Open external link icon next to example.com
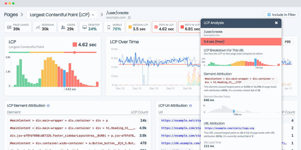 pos(129,17)
